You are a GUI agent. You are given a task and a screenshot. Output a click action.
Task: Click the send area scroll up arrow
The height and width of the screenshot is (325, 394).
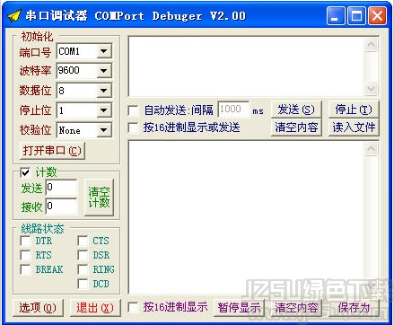click(372, 45)
